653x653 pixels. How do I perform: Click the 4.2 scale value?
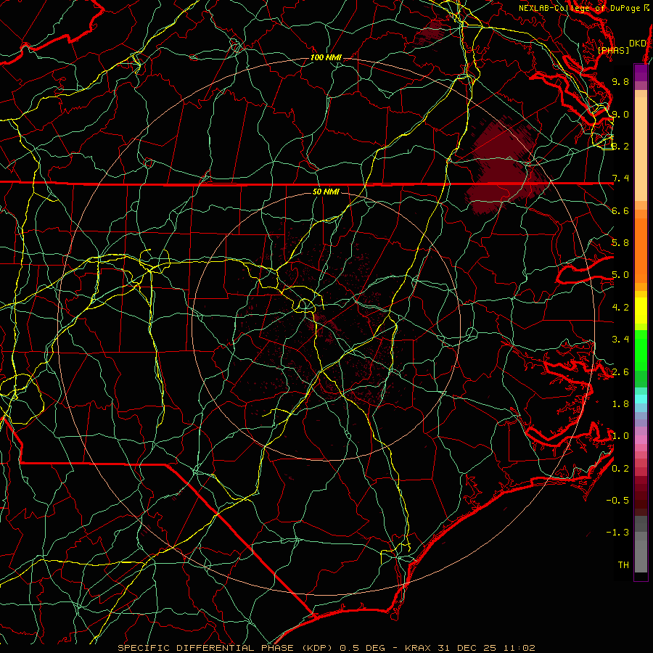click(620, 308)
